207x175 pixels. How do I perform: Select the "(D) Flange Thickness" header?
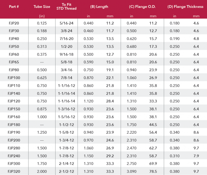pos(185,7)
